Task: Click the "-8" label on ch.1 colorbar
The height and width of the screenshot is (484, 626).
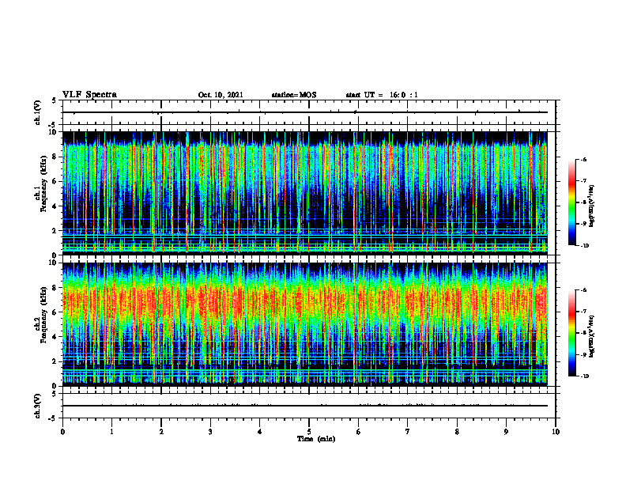Action: coord(584,202)
